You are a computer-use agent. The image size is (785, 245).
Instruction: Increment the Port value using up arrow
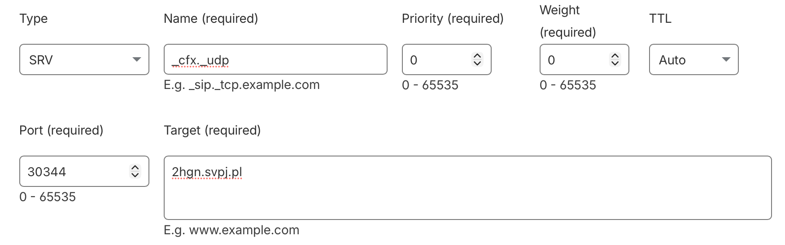135,168
